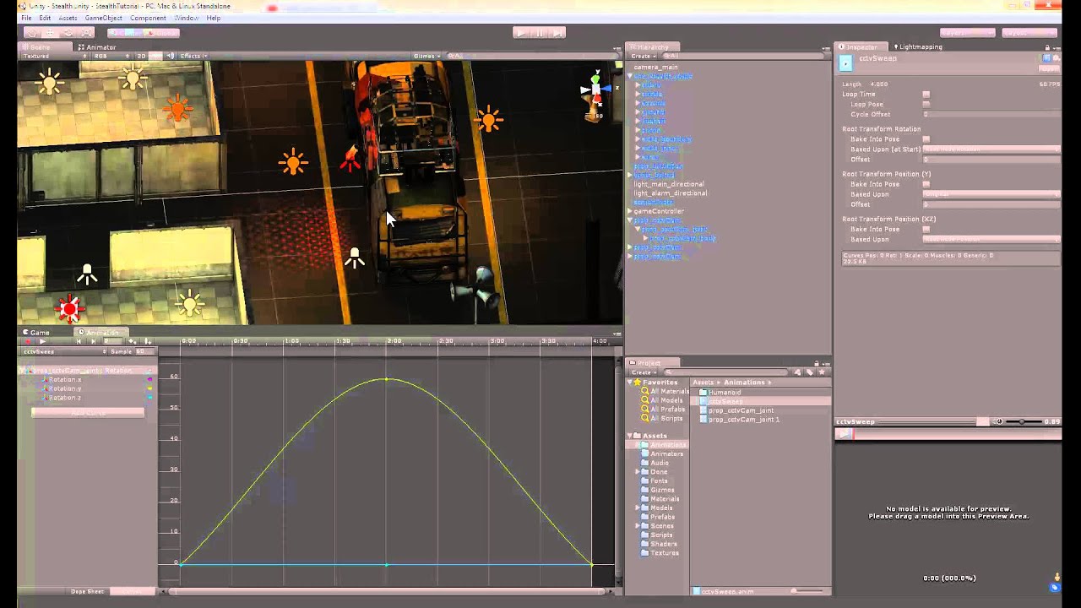Screen dimensions: 1081x608
Task: Toggle the Pivot/Center handle position button
Action: [126, 33]
